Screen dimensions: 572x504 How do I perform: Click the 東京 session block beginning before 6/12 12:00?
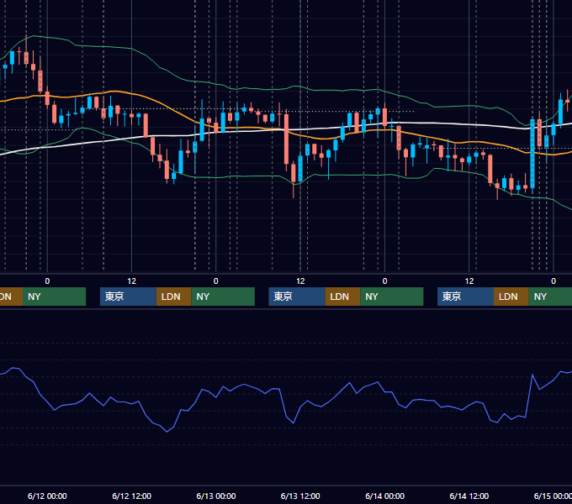[x=128, y=297]
